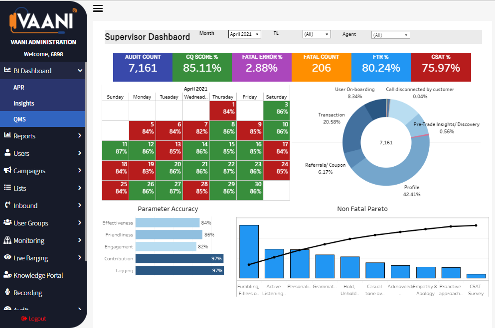The width and height of the screenshot is (495, 328).
Task: Click the 'Parameter Accuracy' heading
Action: pyautogui.click(x=168, y=209)
